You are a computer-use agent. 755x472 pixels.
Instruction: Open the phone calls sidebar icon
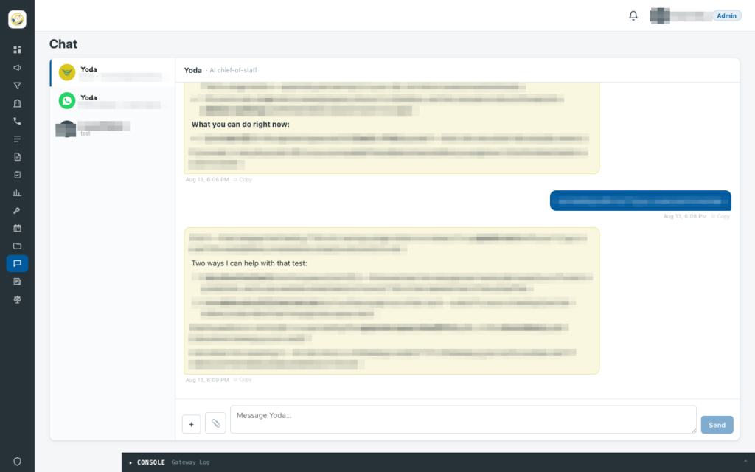click(18, 121)
